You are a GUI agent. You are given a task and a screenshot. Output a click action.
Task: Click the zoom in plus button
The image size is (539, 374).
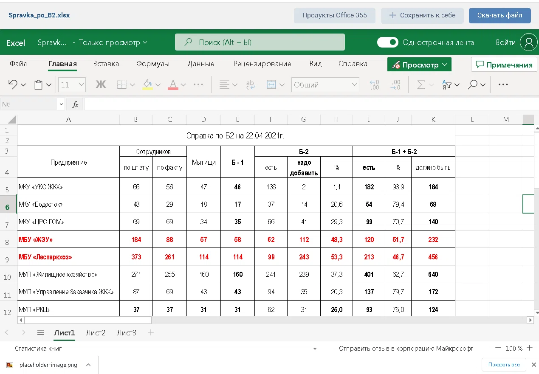coord(530,348)
